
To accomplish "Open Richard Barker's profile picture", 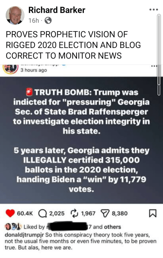I will [15, 15].
